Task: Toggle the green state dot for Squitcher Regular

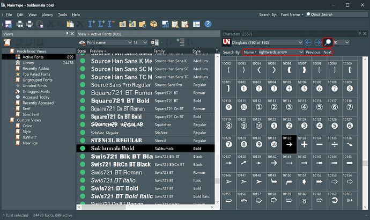Action: [x=83, y=124]
